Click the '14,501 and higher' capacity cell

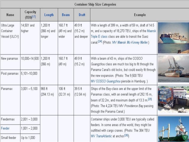click(x=30, y=38)
